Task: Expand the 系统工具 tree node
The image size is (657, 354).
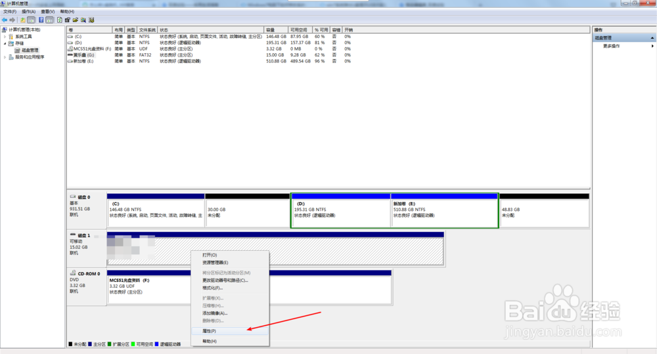Action: click(x=5, y=37)
